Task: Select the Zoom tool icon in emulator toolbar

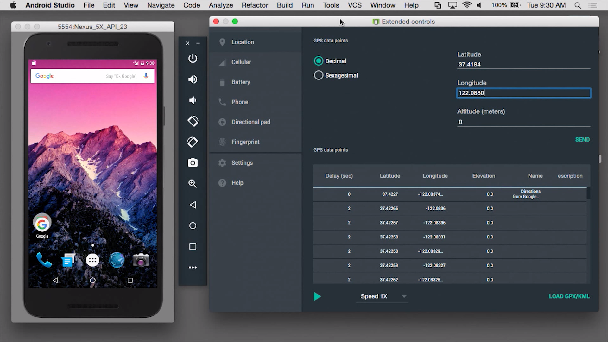Action: click(193, 183)
